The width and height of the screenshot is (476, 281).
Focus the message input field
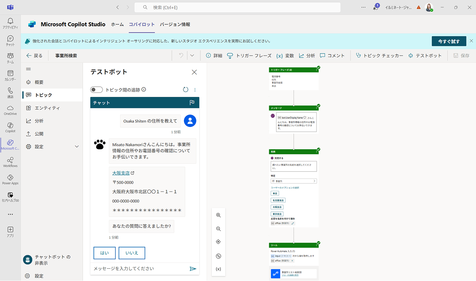coord(140,269)
